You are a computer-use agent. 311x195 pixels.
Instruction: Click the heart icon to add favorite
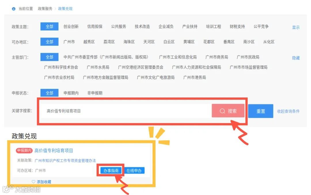click(x=33, y=182)
